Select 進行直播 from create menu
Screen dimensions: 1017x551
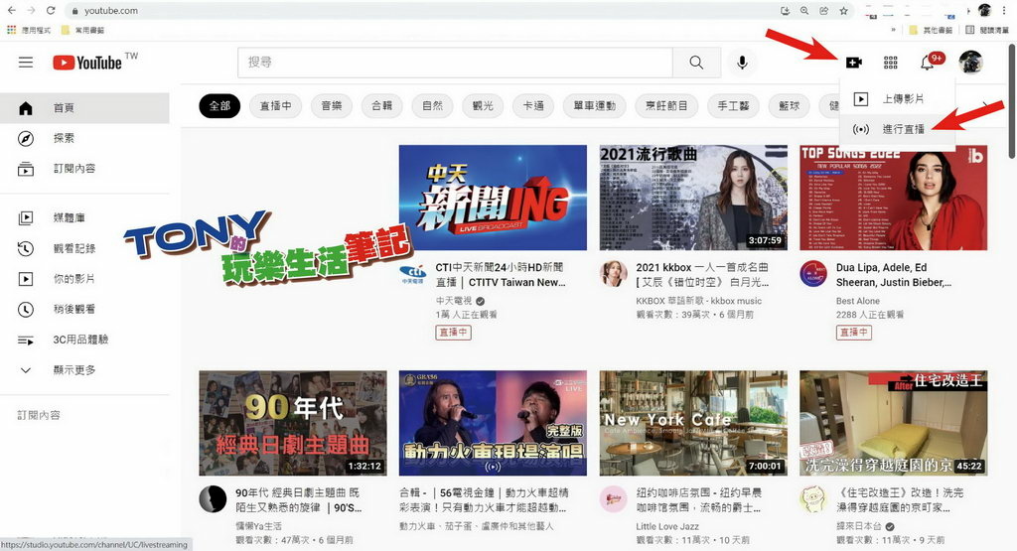click(x=897, y=129)
